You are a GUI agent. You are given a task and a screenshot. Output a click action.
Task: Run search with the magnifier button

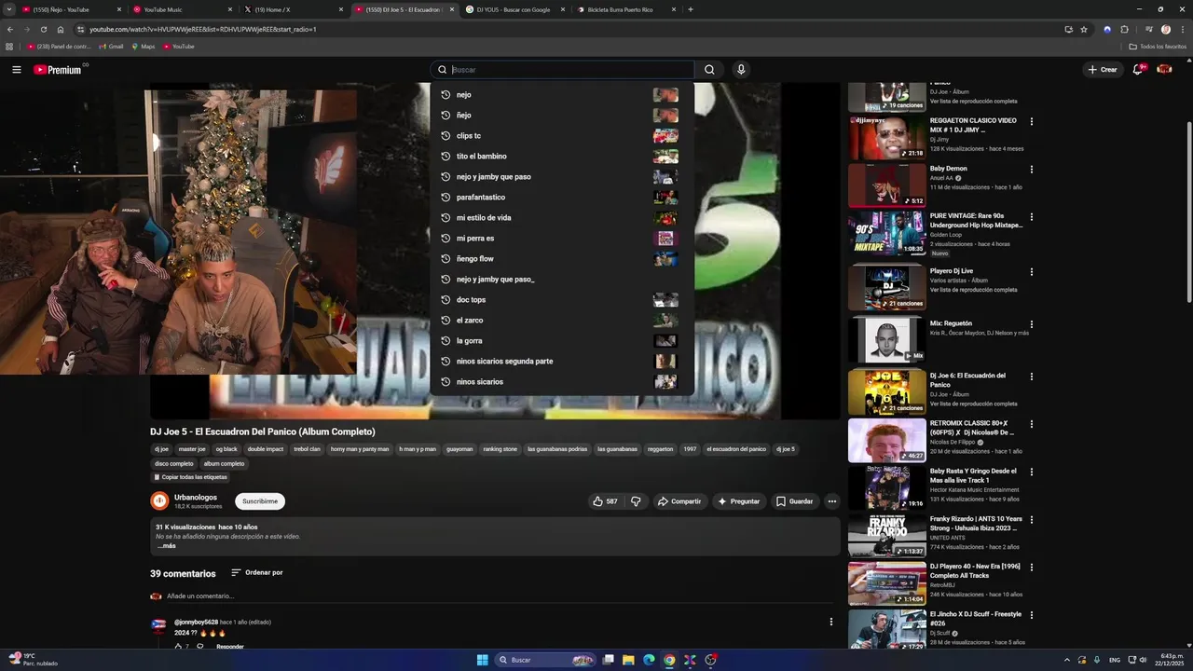point(709,70)
